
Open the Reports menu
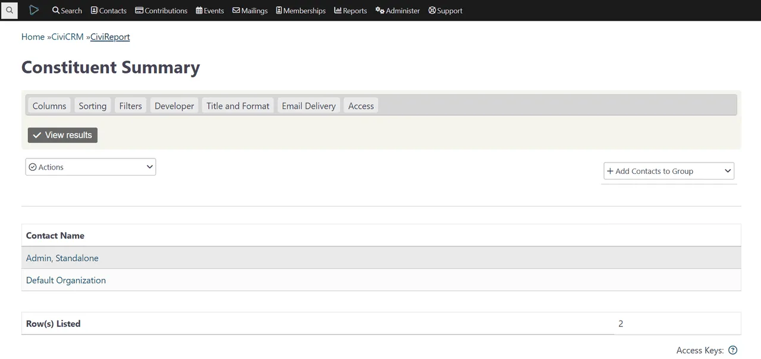pyautogui.click(x=351, y=11)
